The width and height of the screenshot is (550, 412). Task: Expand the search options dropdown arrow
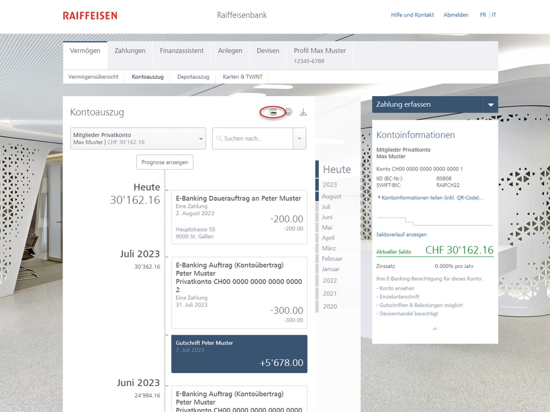click(299, 138)
